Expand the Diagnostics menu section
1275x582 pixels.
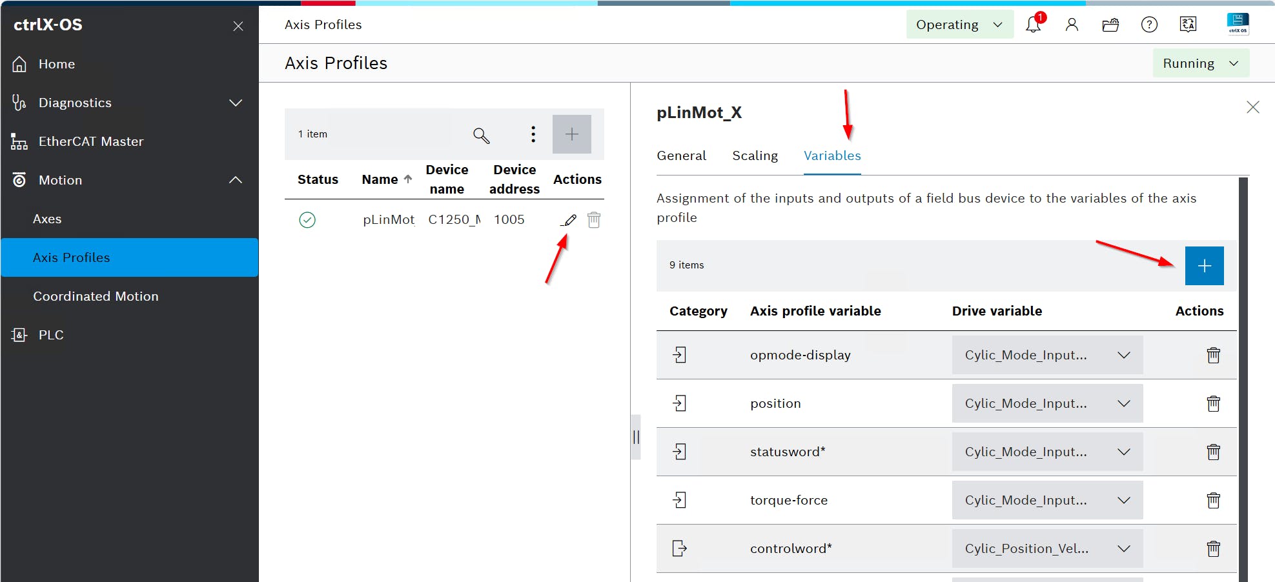(236, 103)
